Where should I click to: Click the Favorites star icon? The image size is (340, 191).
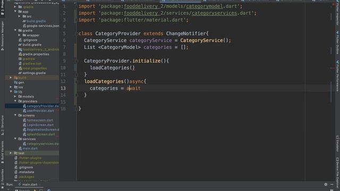tap(2, 187)
